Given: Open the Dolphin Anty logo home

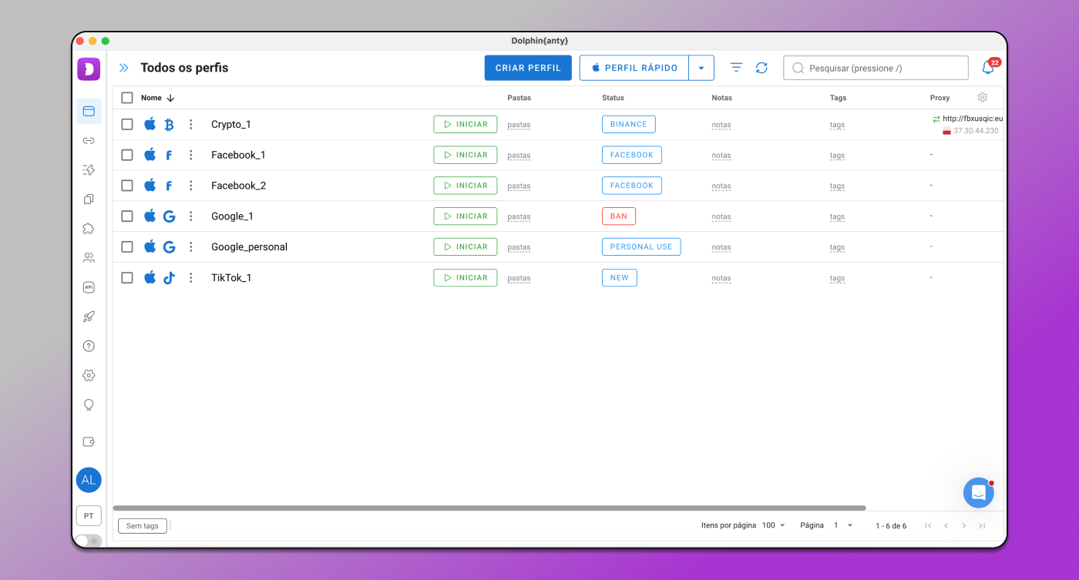Looking at the screenshot, I should pyautogui.click(x=89, y=69).
